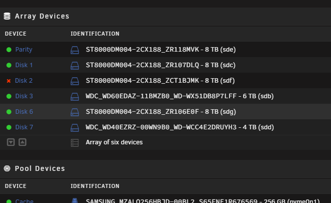This screenshot has width=331, height=203.
Task: Click the red X status for Disk 2
Action: (9, 81)
